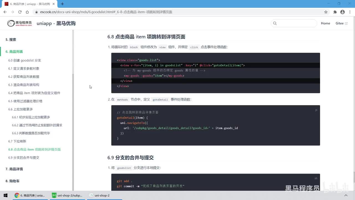Open 6.6.1 初步实现上拉加载更多
The height and width of the screenshot is (200, 355).
(x=31, y=117)
